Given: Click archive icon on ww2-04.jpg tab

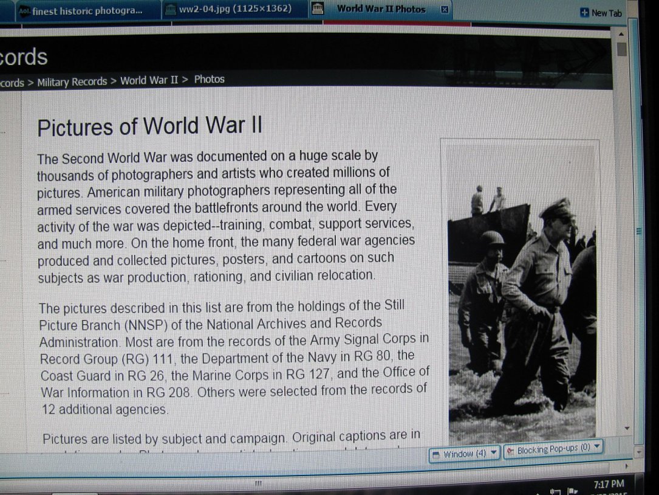Looking at the screenshot, I should (170, 10).
